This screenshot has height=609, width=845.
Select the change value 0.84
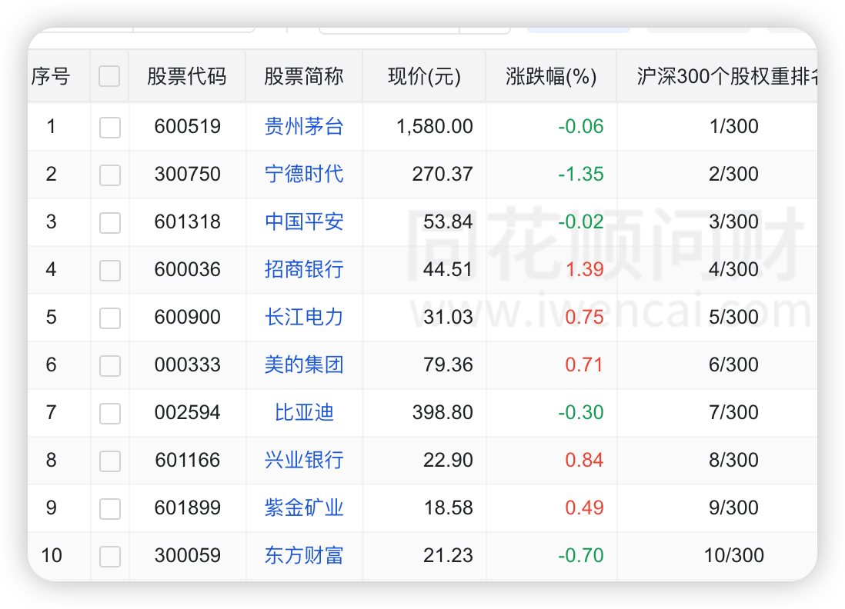(x=584, y=460)
